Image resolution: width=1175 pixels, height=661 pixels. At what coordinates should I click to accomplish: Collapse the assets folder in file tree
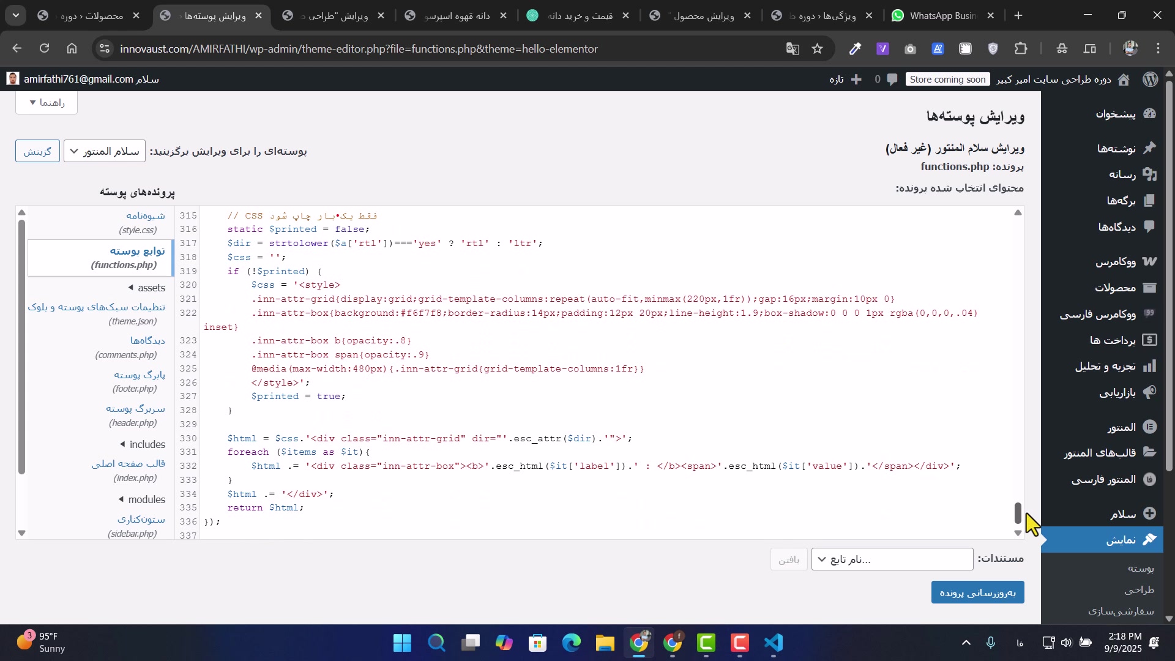(x=146, y=288)
